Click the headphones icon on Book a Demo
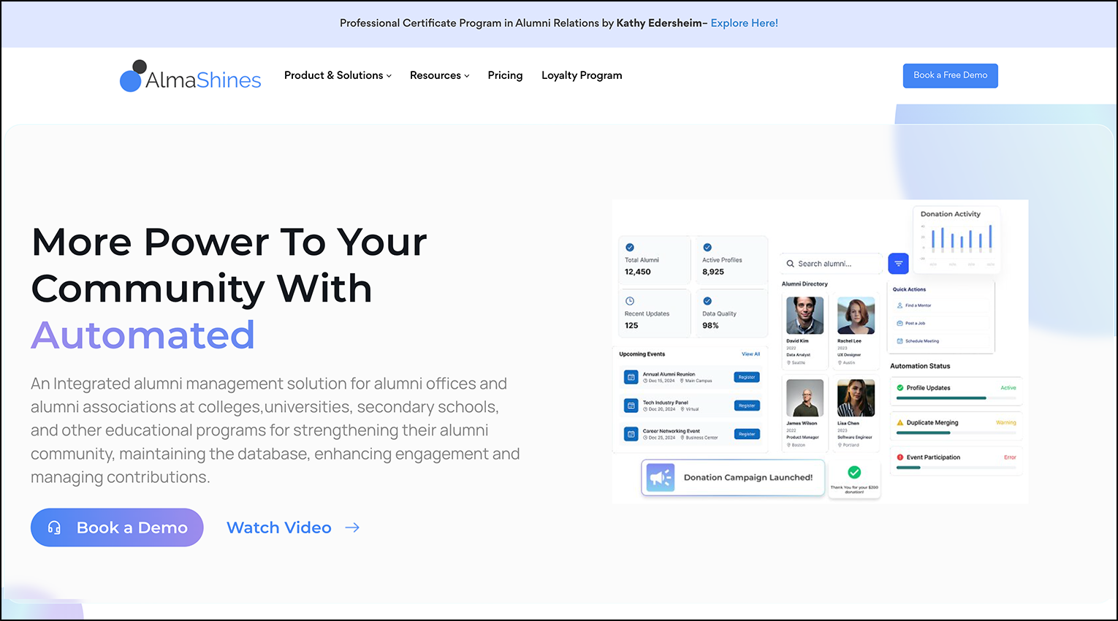Image resolution: width=1118 pixels, height=621 pixels. (54, 527)
